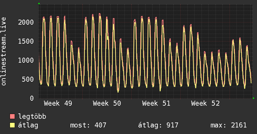Image resolution: width=257 pixels, height=134 pixels.
Task: Click the legtöbb legend label
Action: pyautogui.click(x=32, y=117)
